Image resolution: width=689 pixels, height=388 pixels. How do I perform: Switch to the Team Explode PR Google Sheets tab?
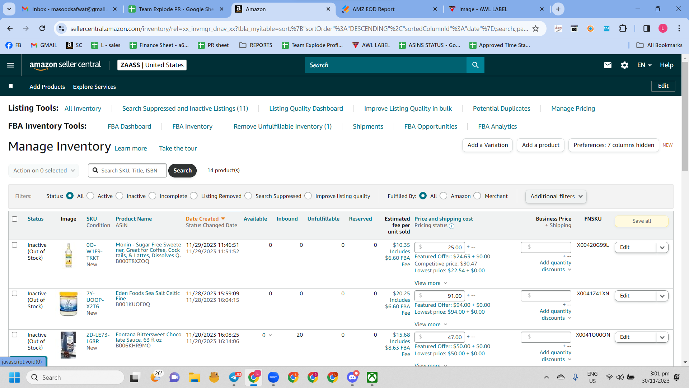176,9
